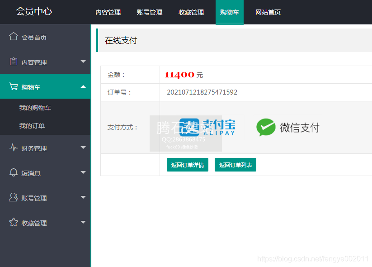
Task: Open 账号管理 in the top navigation
Action: (150, 12)
